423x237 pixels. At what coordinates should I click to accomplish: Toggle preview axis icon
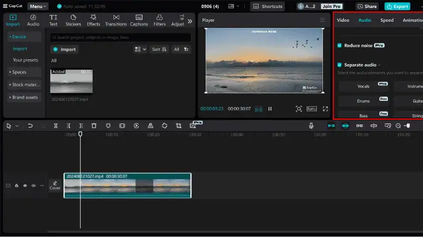tap(374, 126)
